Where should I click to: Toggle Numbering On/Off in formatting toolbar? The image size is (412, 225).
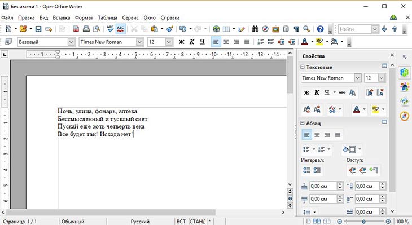coord(260,42)
